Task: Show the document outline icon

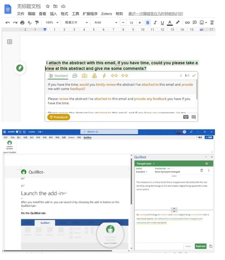Action: [x=10, y=42]
